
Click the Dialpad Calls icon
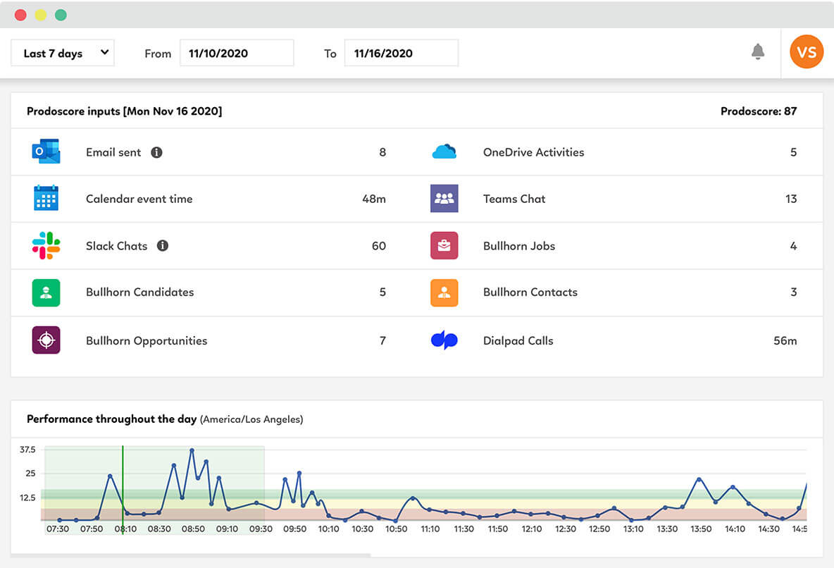point(444,340)
